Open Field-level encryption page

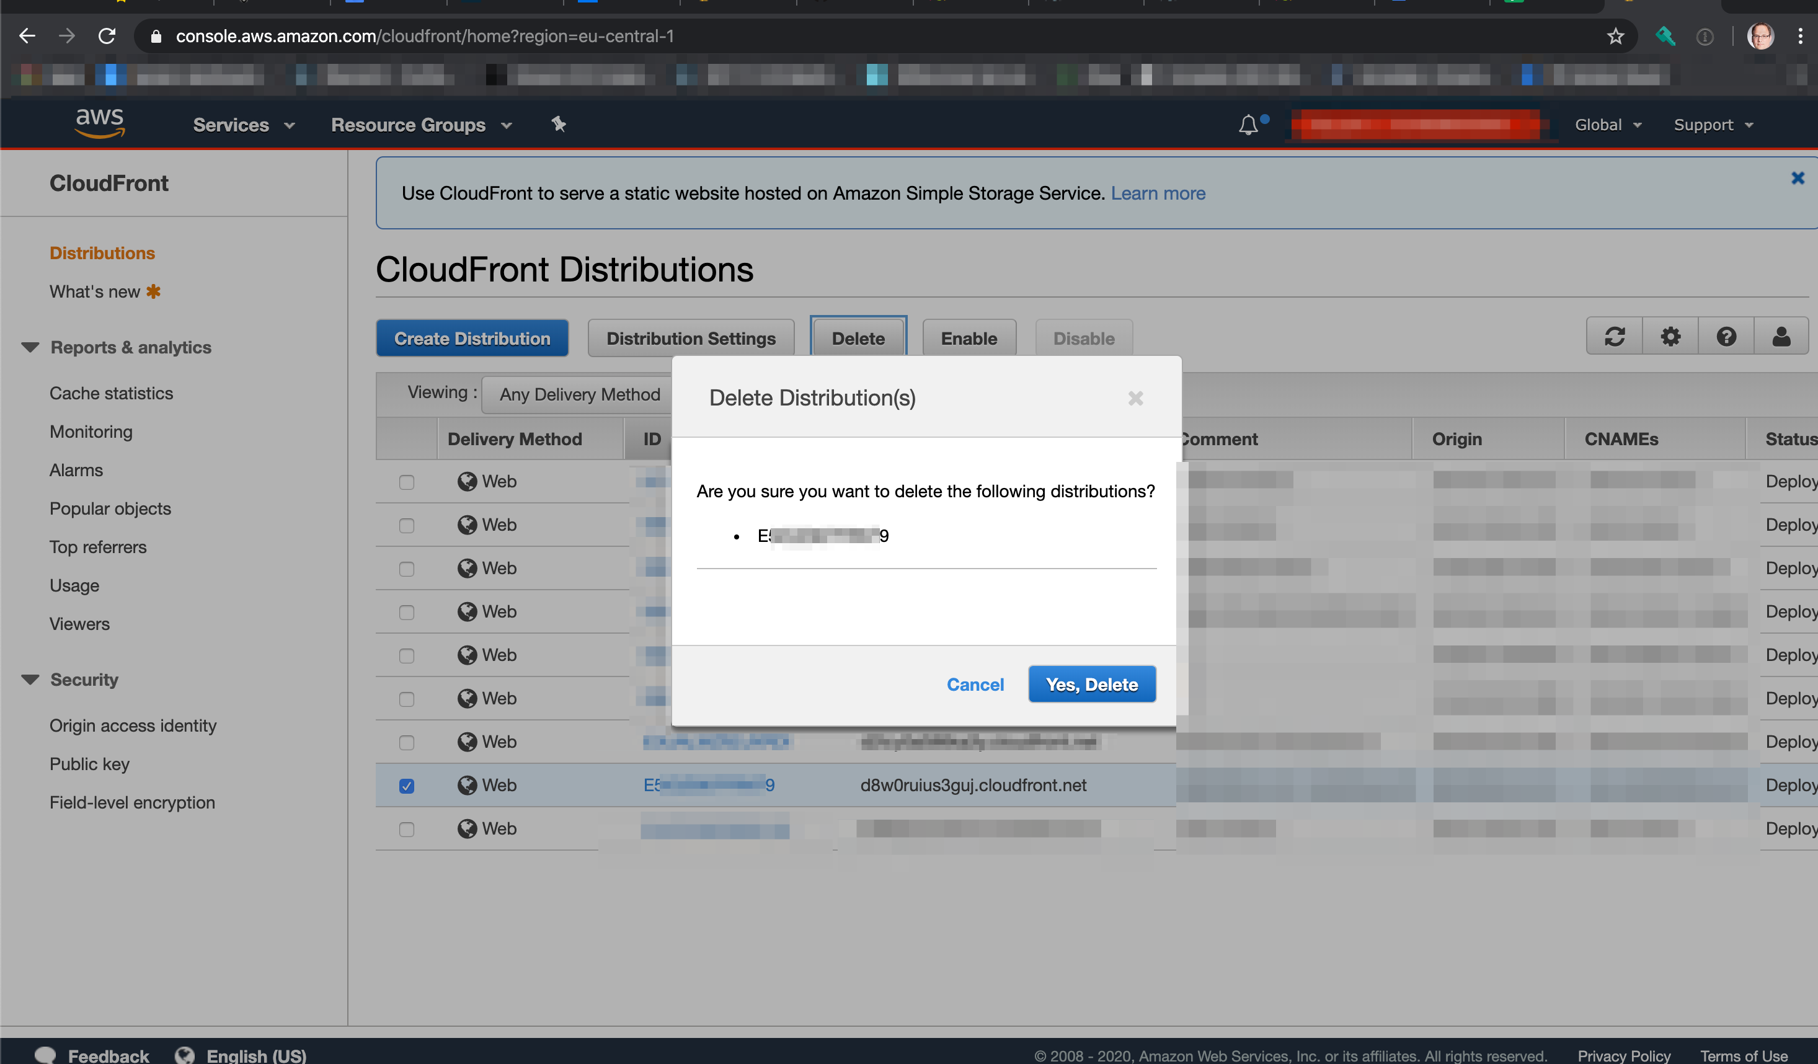point(132,802)
